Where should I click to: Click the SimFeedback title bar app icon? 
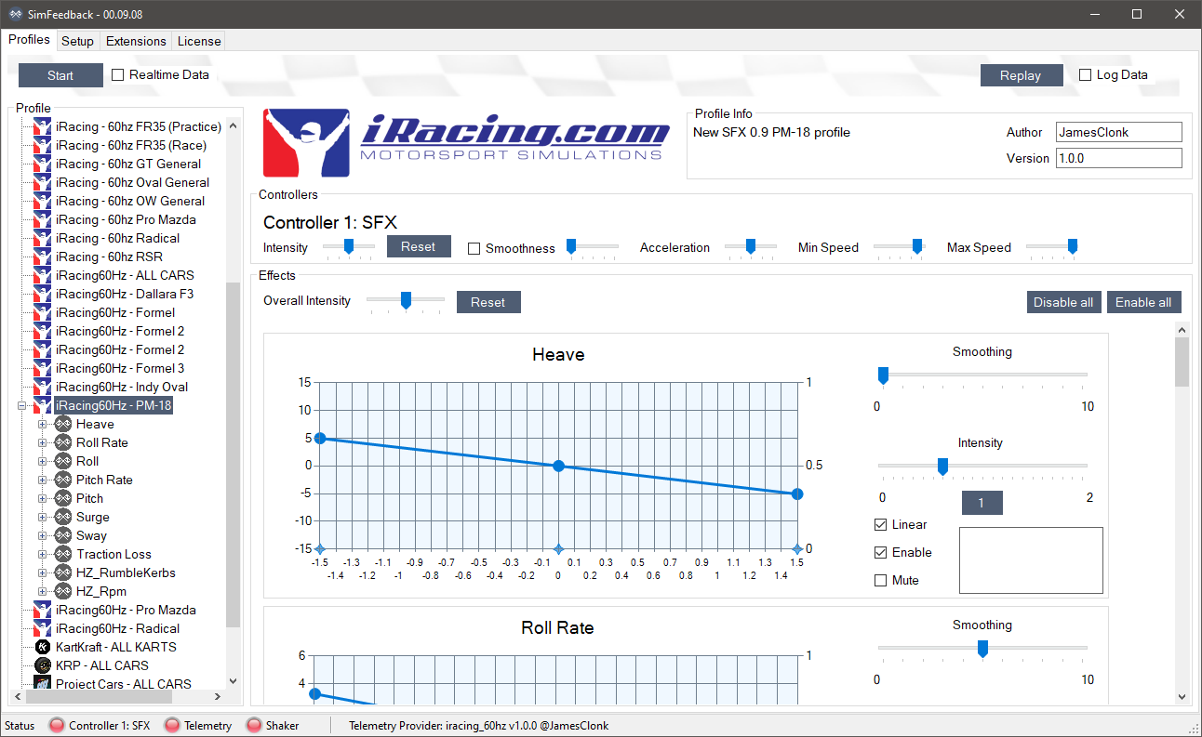[14, 14]
